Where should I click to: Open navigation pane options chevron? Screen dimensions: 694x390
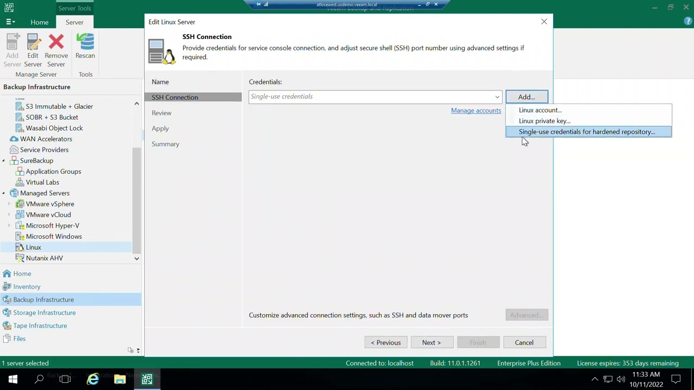[x=138, y=350]
